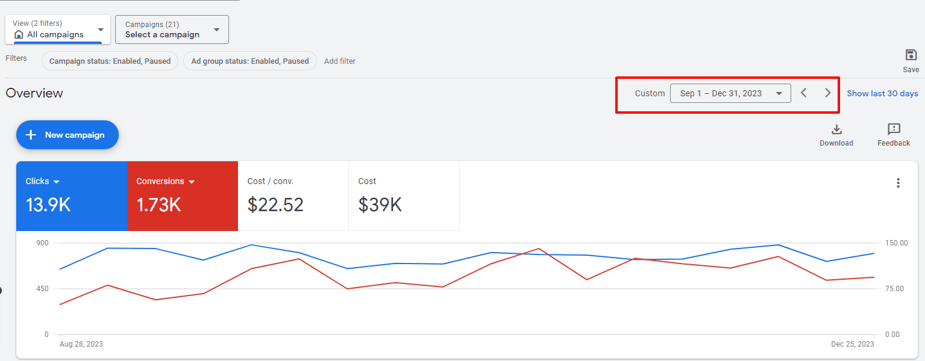Click the plus icon on New campaign

31,135
